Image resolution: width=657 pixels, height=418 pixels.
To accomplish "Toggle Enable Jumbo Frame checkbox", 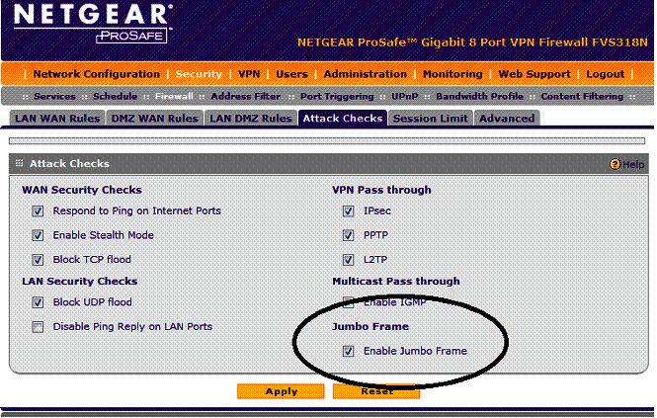I will [x=348, y=351].
